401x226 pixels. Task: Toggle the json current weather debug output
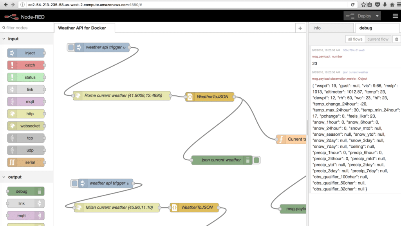[256, 160]
